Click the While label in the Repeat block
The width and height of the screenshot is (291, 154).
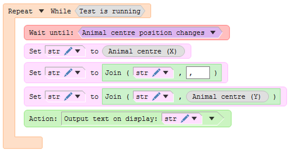(61, 11)
